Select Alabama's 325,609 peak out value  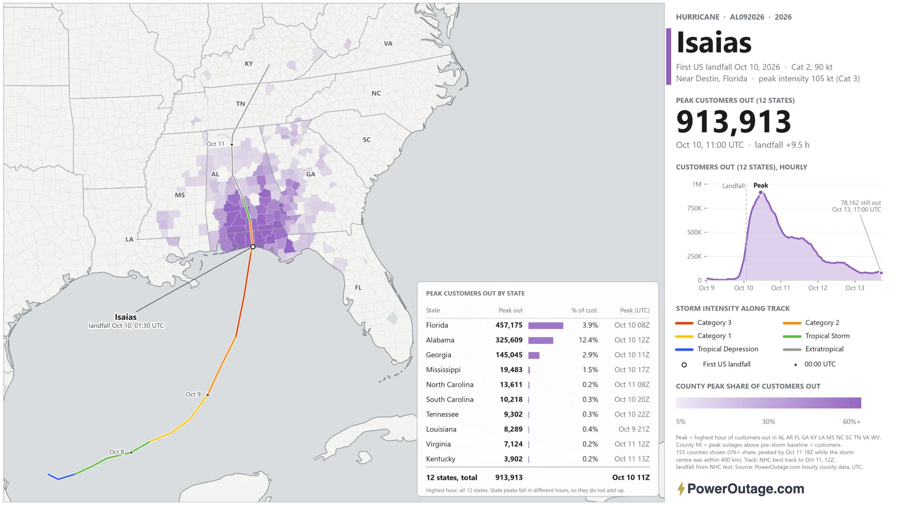tap(509, 340)
